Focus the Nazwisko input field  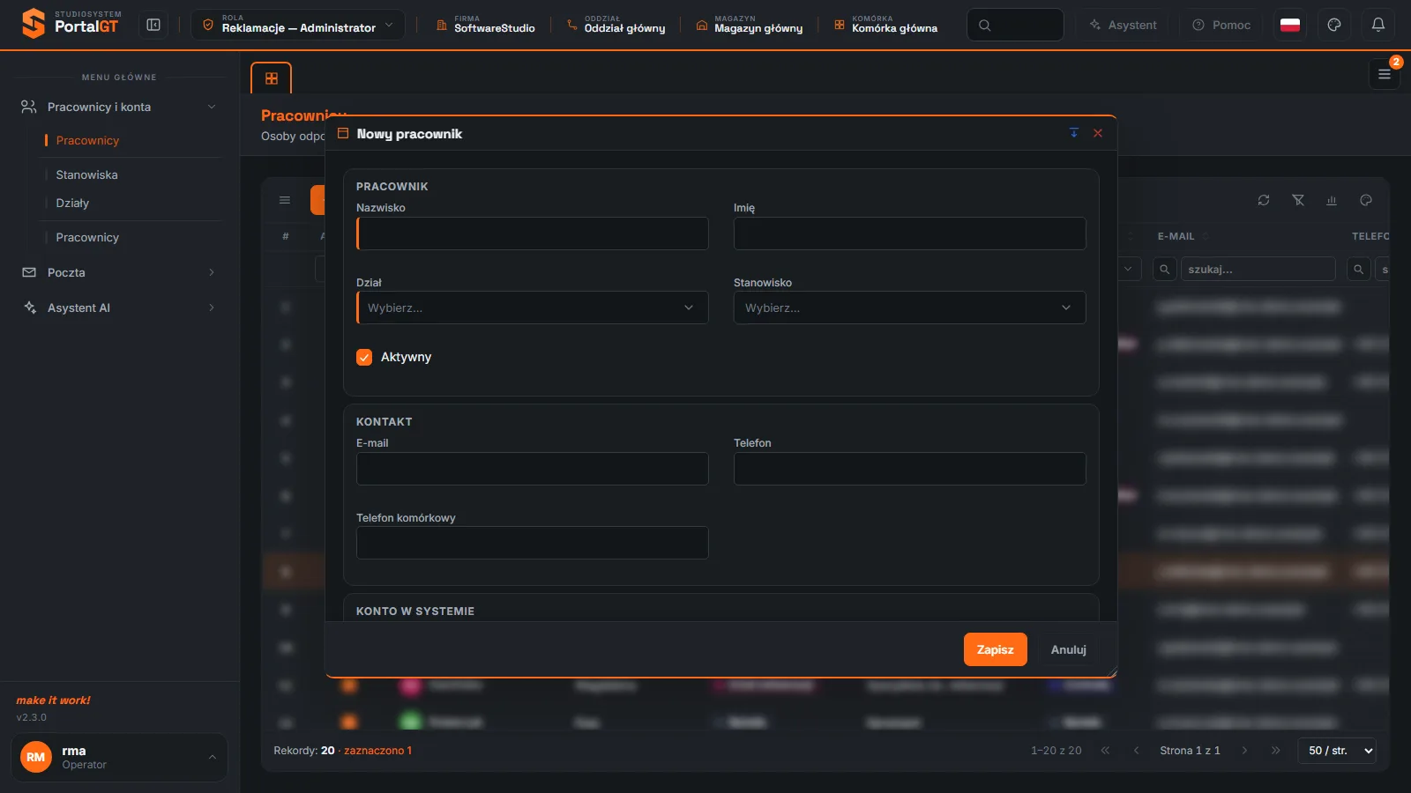coord(533,233)
